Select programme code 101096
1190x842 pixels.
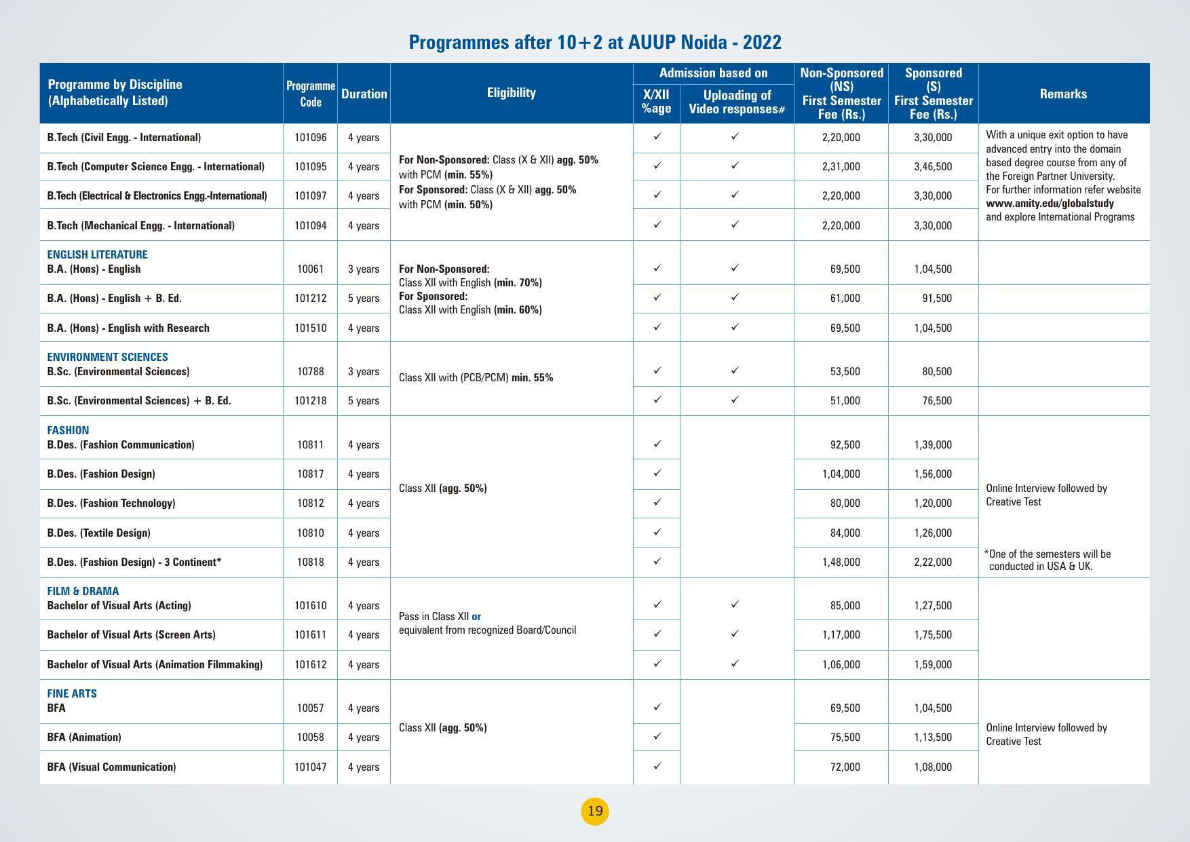point(310,137)
